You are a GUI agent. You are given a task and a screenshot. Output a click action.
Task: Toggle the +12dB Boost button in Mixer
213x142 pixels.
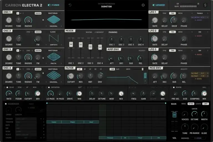coord(99,32)
